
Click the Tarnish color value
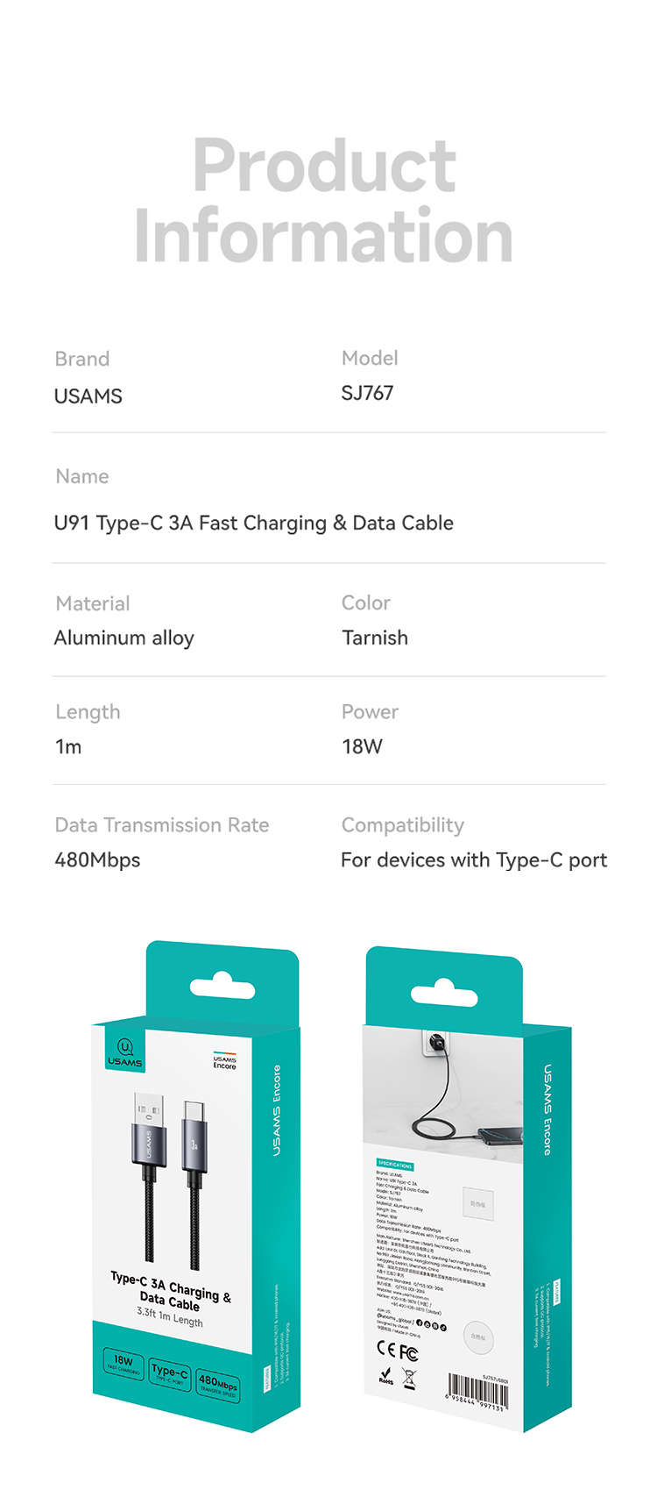tap(375, 638)
